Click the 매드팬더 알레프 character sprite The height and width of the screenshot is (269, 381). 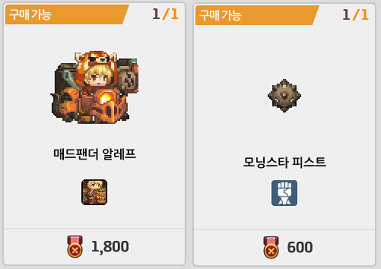tap(94, 87)
